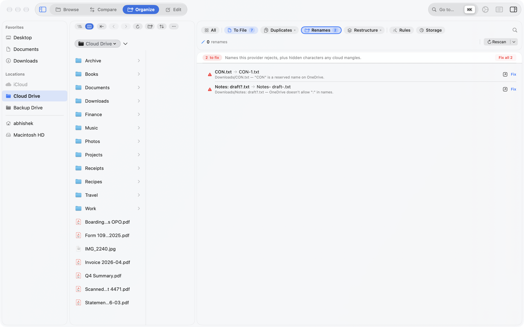This screenshot has height=327, width=524.
Task: Open the Cloud Drive location dropdown
Action: [x=97, y=44]
